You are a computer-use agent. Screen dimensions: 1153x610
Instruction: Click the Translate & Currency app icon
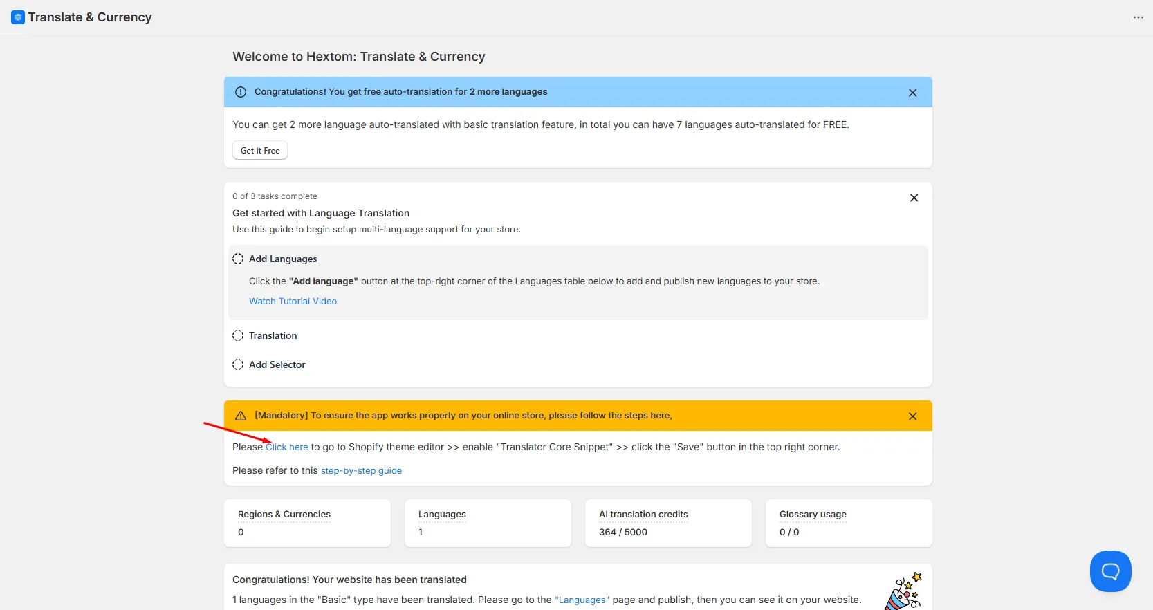[18, 17]
